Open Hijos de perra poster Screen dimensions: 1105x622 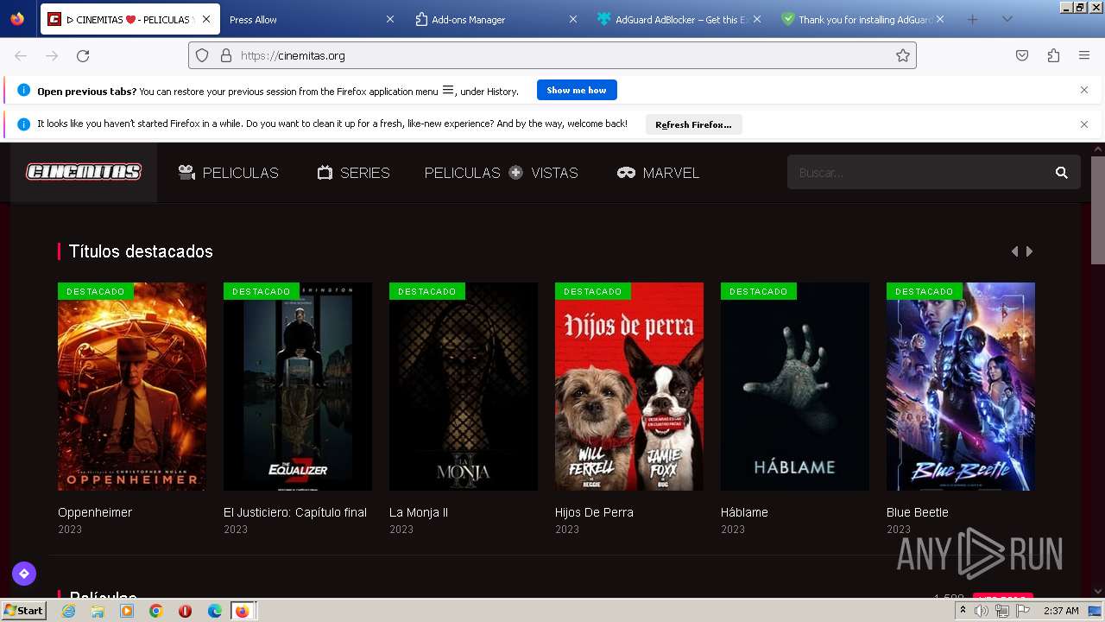coord(629,387)
